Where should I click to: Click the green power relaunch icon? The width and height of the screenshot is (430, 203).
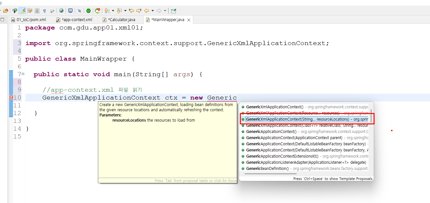[x=88, y=11]
